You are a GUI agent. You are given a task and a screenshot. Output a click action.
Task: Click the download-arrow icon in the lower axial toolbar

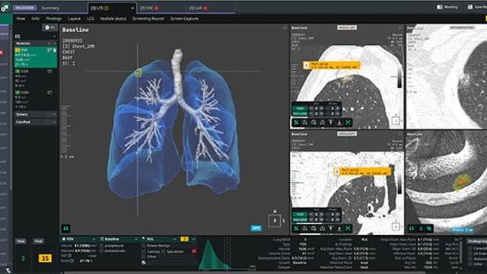(x=339, y=228)
